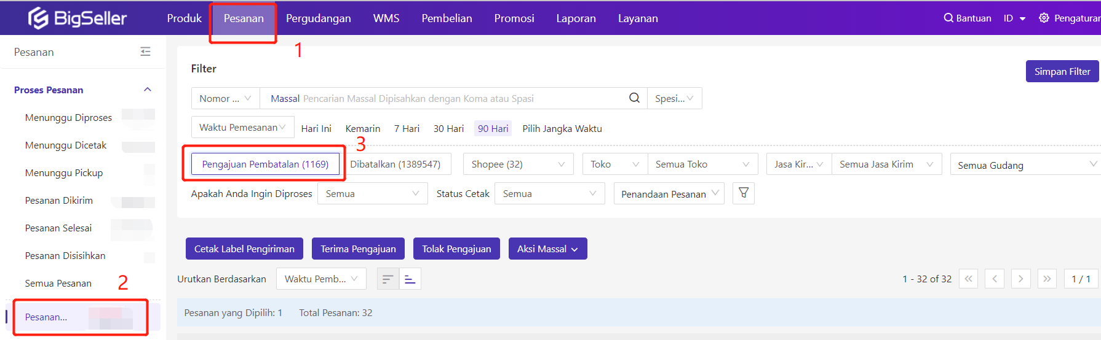Click Tolak Pengajuan button

[x=456, y=249]
